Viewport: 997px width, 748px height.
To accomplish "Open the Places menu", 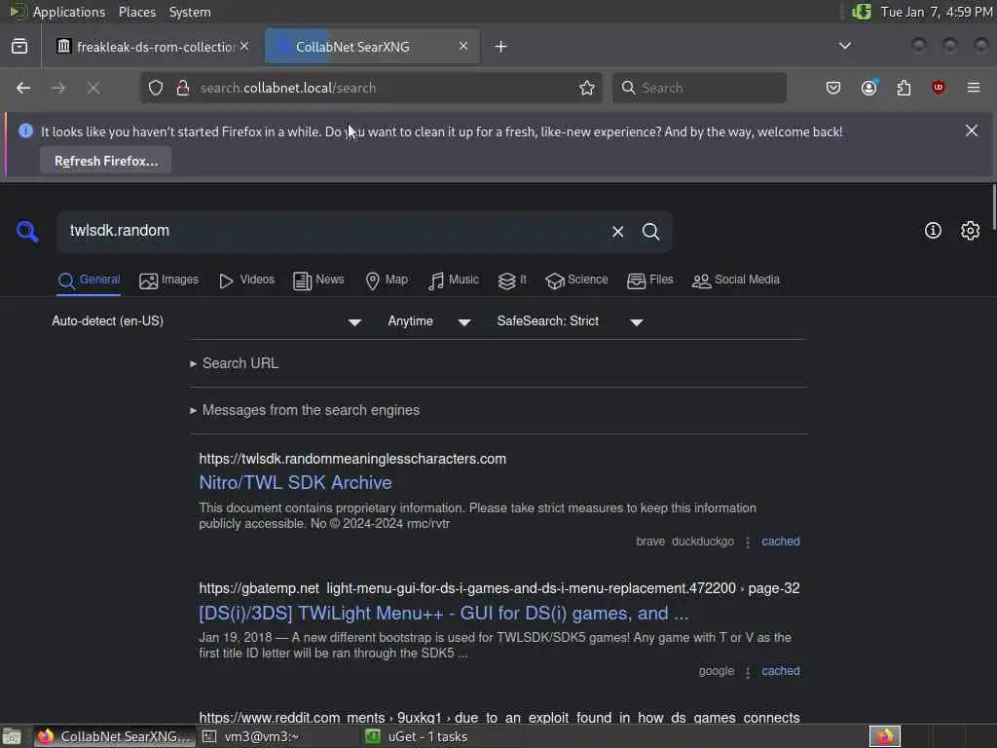I will tap(136, 12).
